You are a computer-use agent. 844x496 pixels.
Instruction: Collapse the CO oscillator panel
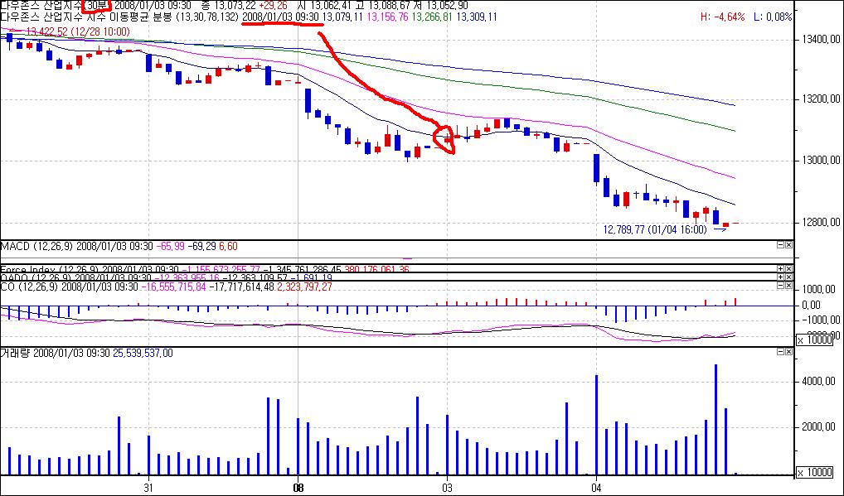pos(780,286)
